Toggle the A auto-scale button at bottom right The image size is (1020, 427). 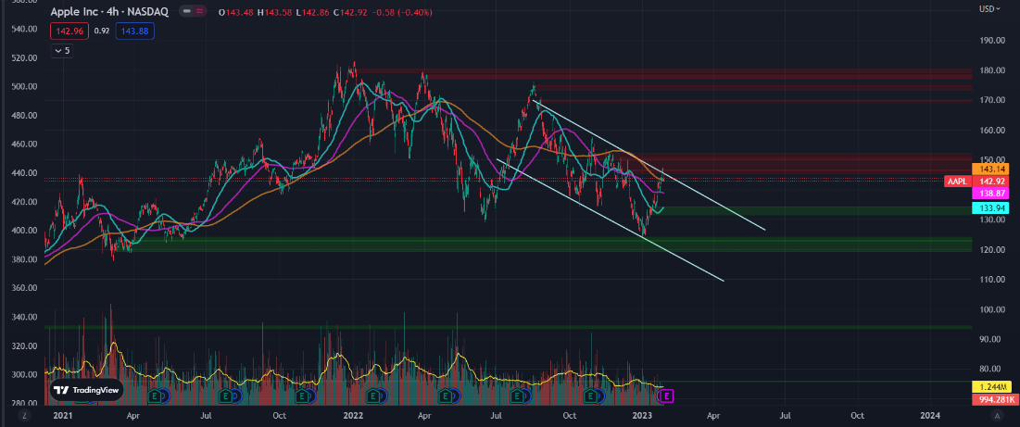tap(996, 415)
